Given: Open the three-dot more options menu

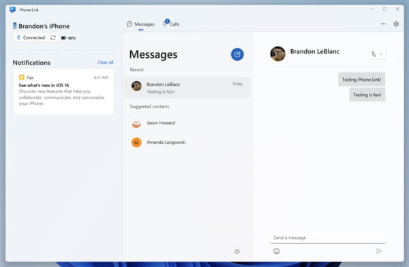Looking at the screenshot, I should (383, 24).
